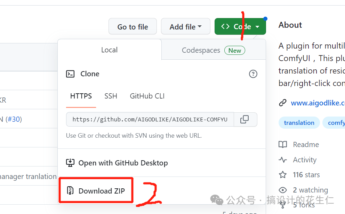This screenshot has width=345, height=214.
Task: Select the HTTPS clone option
Action: tap(81, 96)
